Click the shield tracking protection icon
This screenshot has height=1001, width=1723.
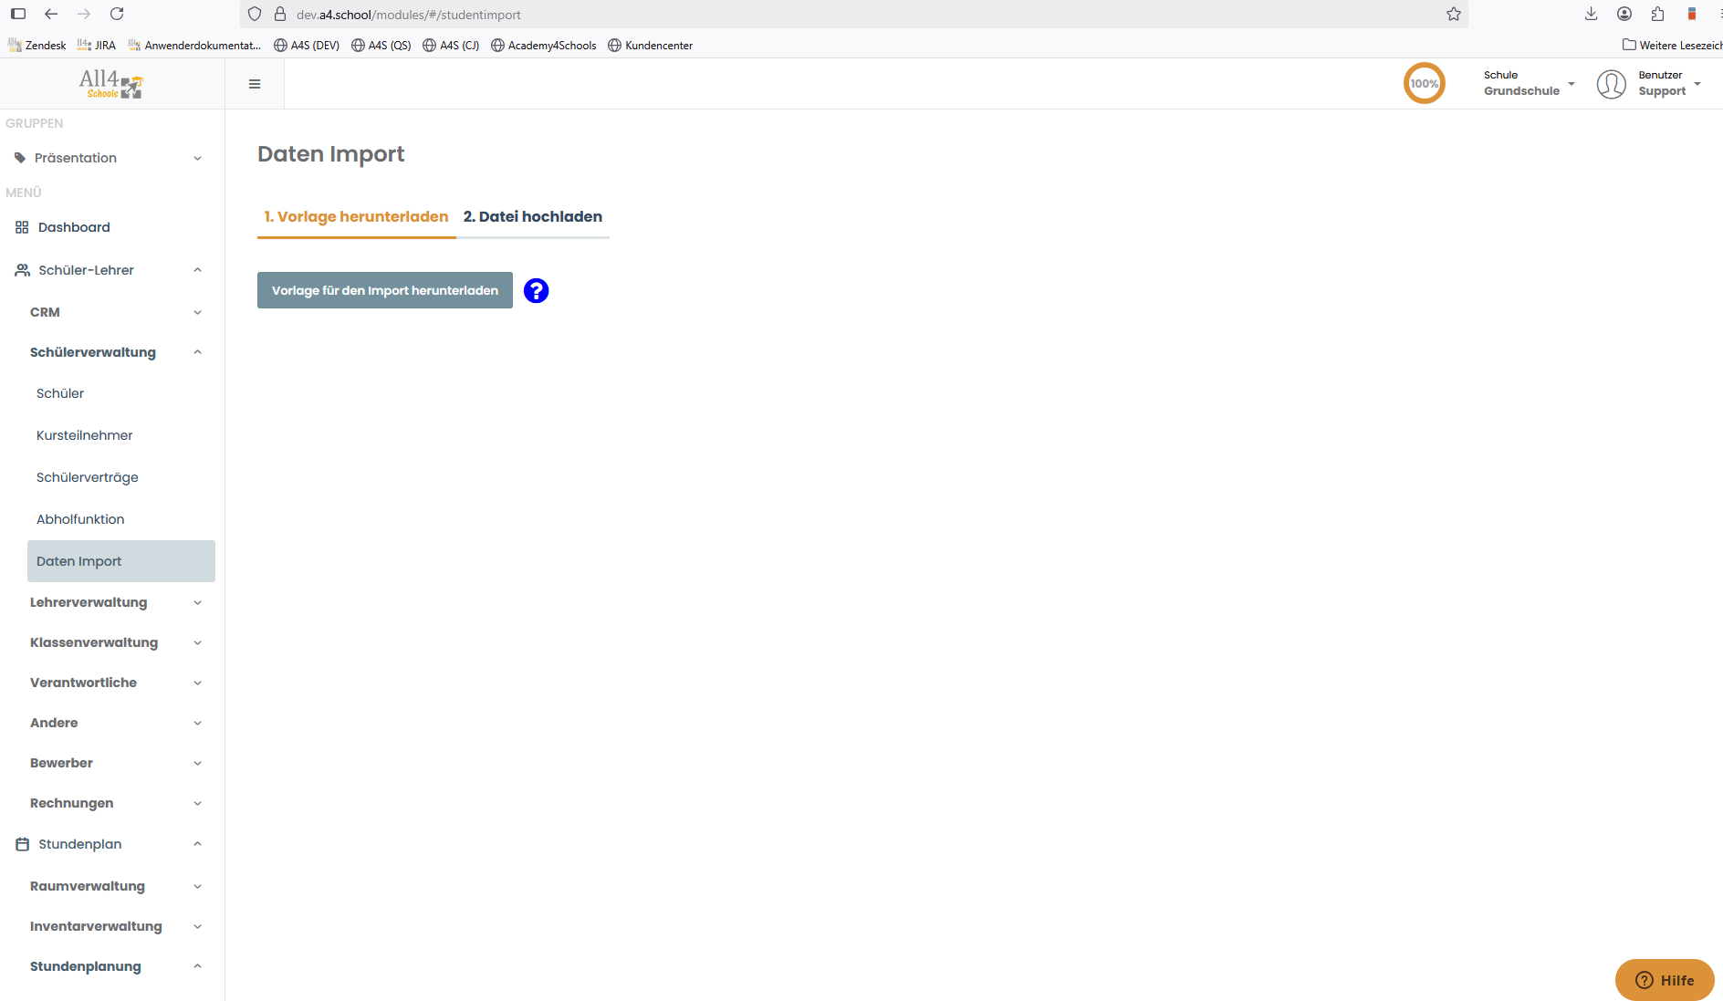tap(255, 14)
